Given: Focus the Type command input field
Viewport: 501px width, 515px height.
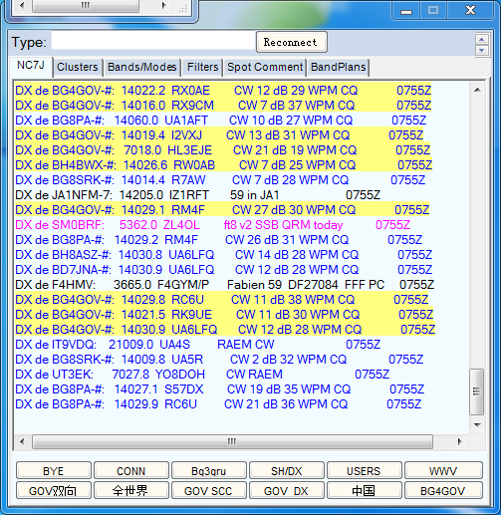Looking at the screenshot, I should coord(153,41).
